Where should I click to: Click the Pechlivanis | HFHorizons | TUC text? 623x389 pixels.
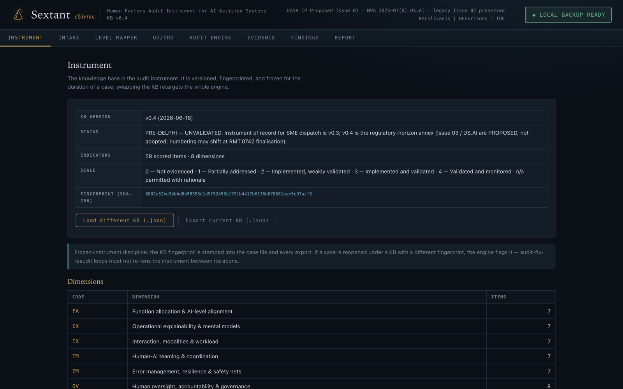coord(461,19)
